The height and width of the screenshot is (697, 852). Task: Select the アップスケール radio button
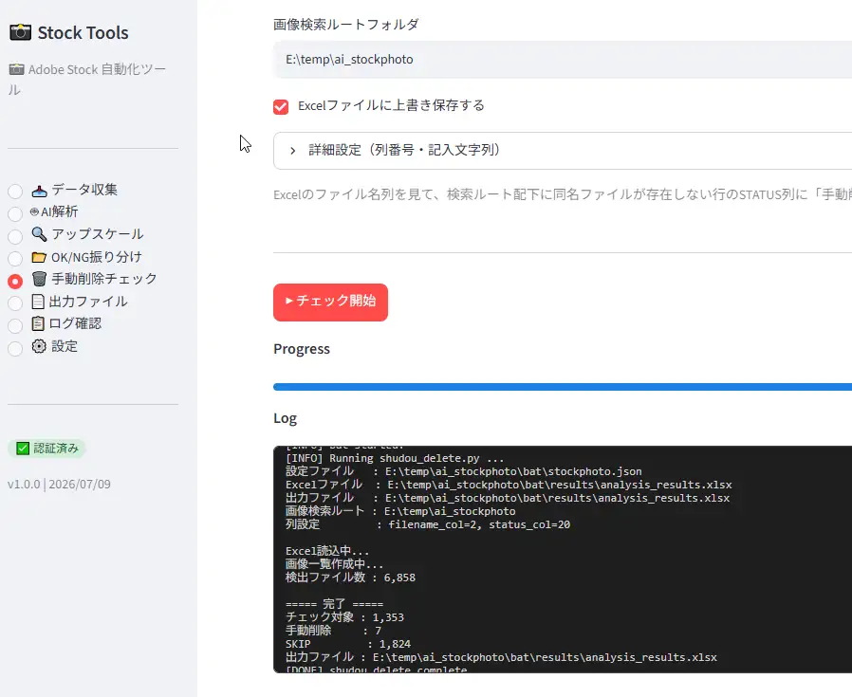coord(15,236)
